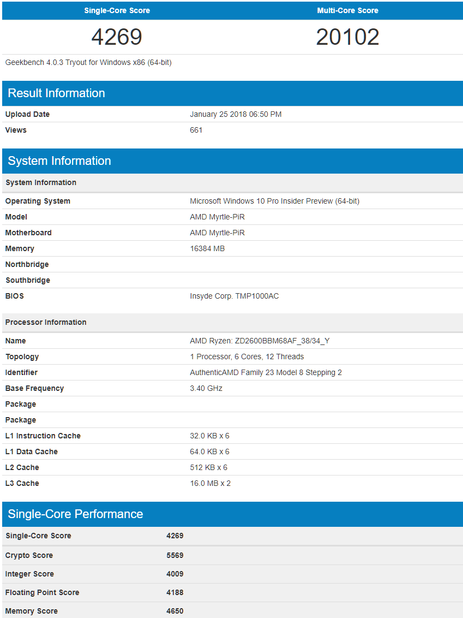Click the blue System Information section heading
This screenshot has width=463, height=618.
(59, 161)
